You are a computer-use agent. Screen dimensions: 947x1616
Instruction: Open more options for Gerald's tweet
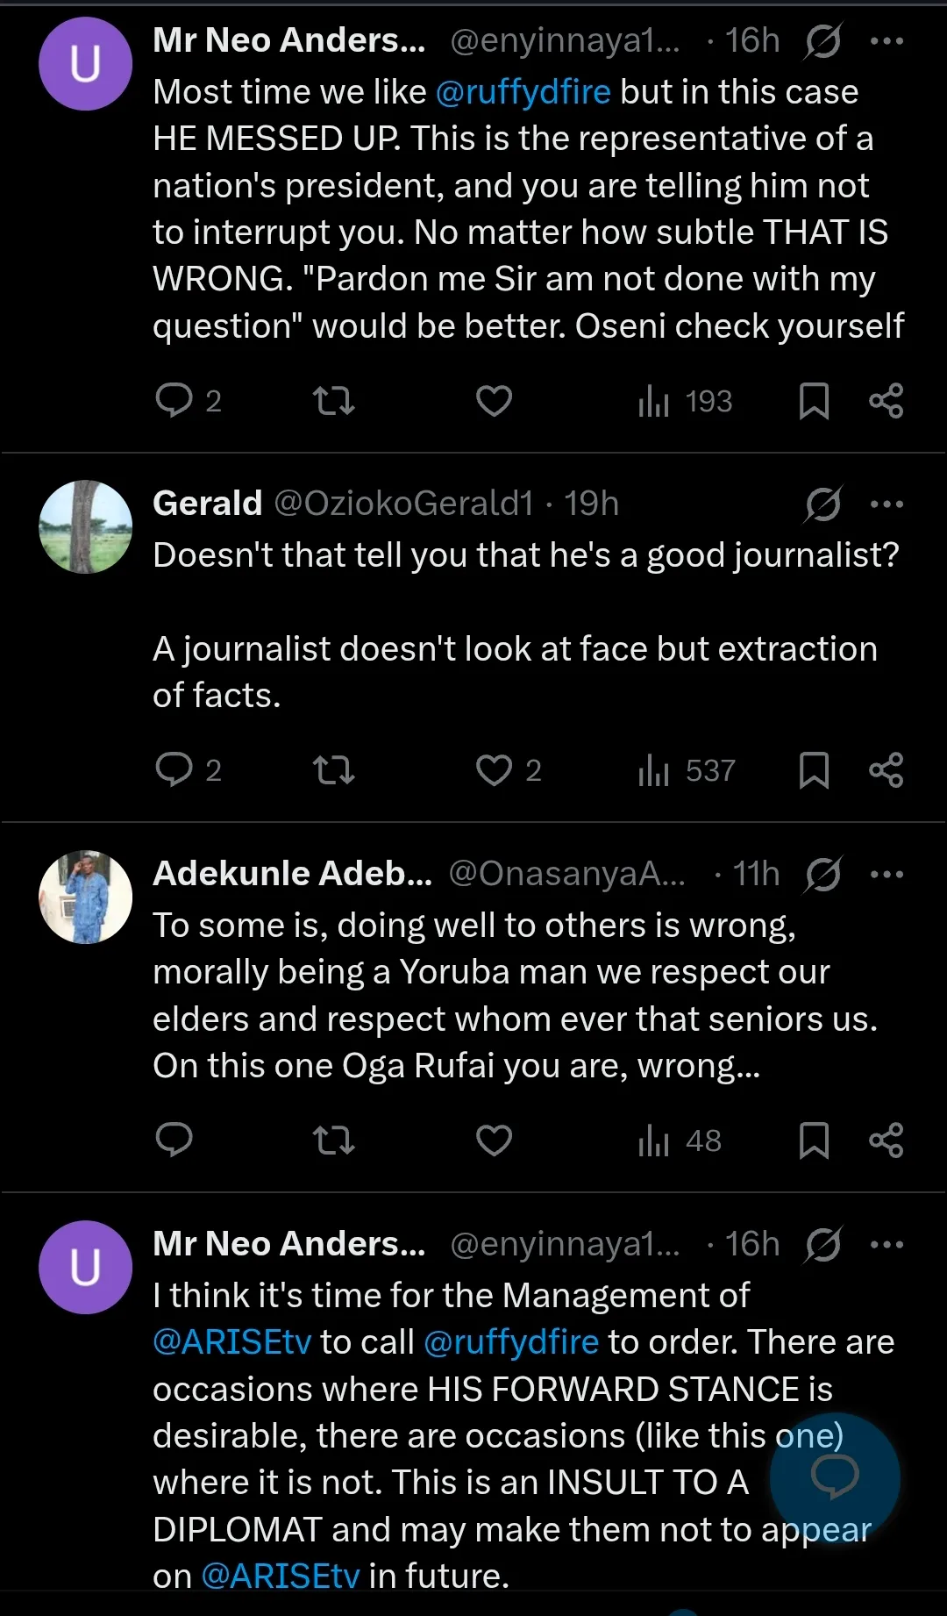click(x=886, y=504)
